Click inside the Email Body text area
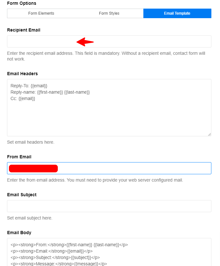 109,252
